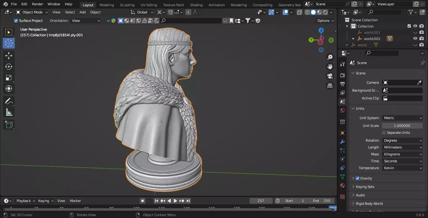Screen dimensions: 428x218
Task: Open the Rotation Degrees dropdown
Action: (x=403, y=140)
